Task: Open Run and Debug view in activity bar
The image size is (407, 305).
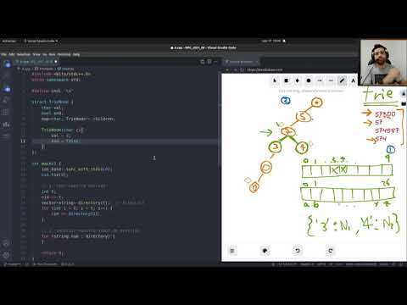Action: click(x=6, y=100)
